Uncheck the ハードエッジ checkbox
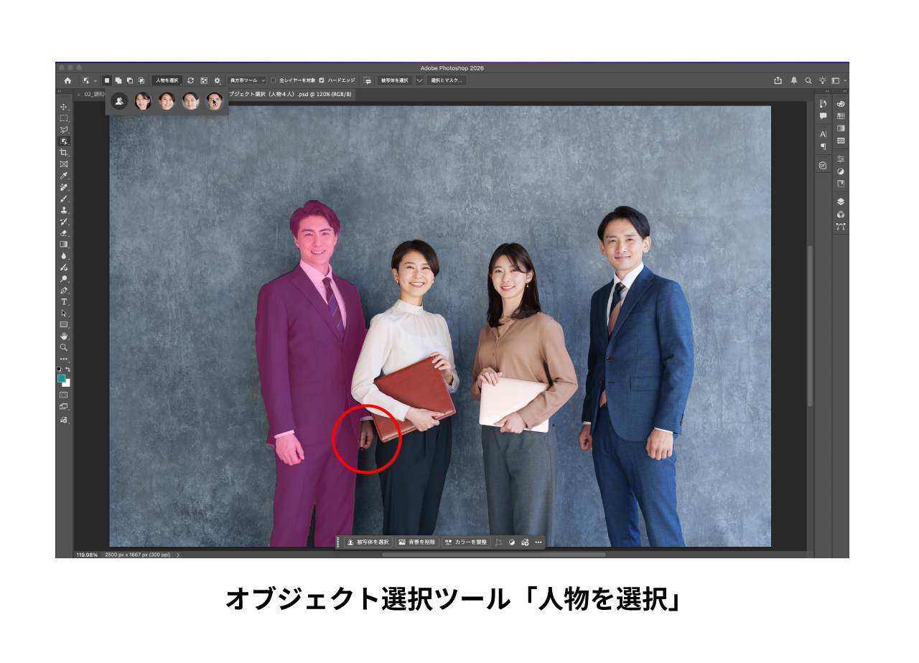919x663 pixels. pos(322,80)
